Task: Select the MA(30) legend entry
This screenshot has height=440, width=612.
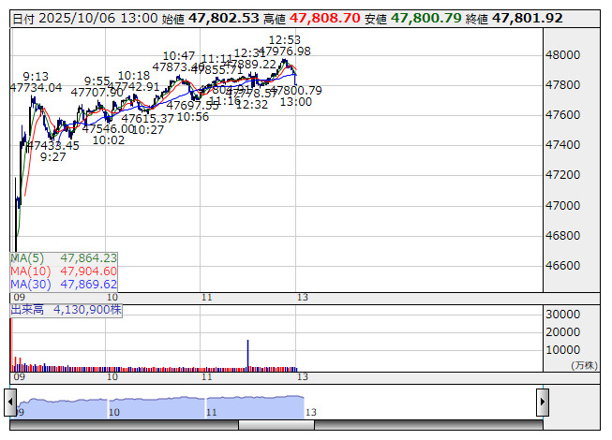Action: point(64,284)
